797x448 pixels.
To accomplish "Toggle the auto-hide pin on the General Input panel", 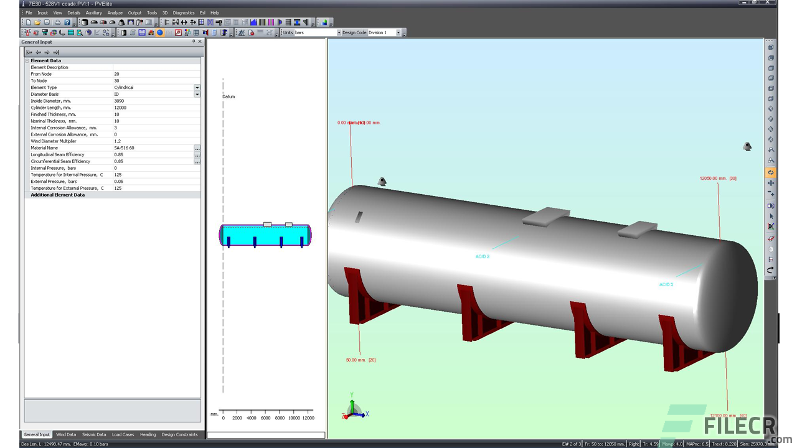I will (x=194, y=42).
